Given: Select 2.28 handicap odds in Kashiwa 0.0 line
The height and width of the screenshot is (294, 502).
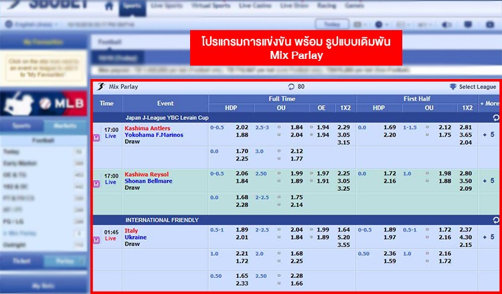Looking at the screenshot, I should tap(242, 205).
